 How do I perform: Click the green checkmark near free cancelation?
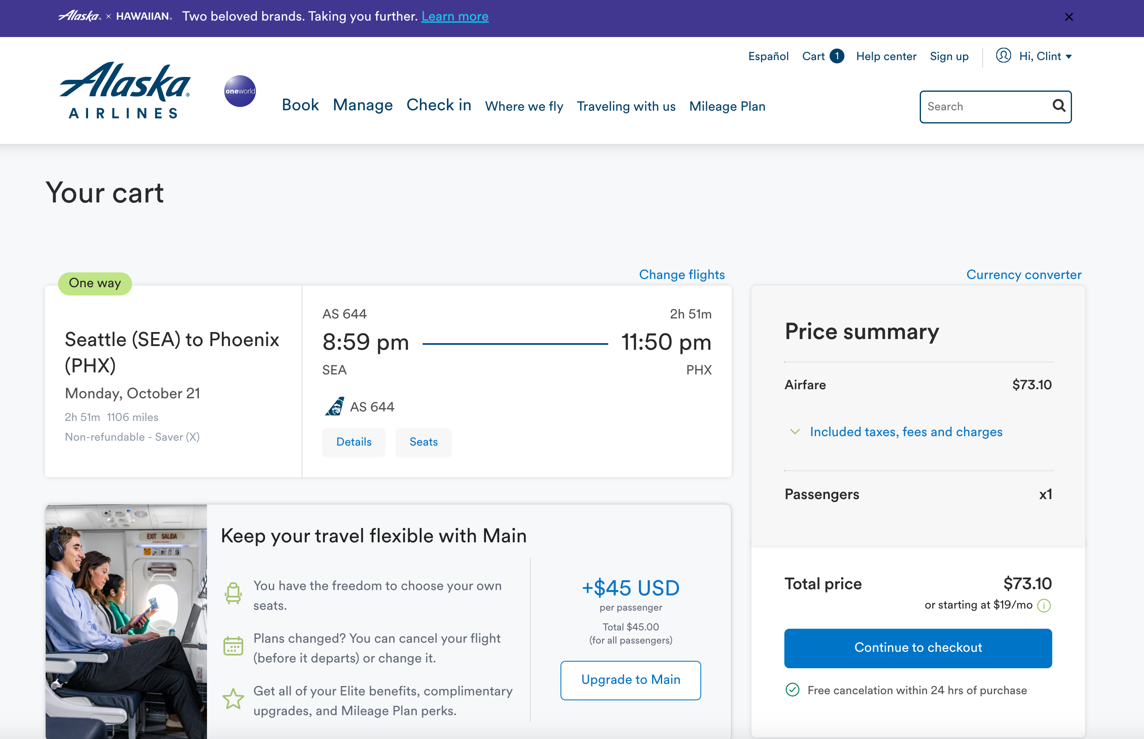click(x=792, y=690)
